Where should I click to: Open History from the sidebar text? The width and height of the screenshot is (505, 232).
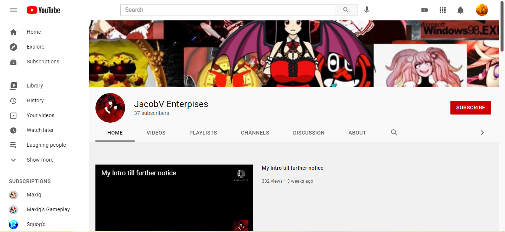(x=35, y=100)
